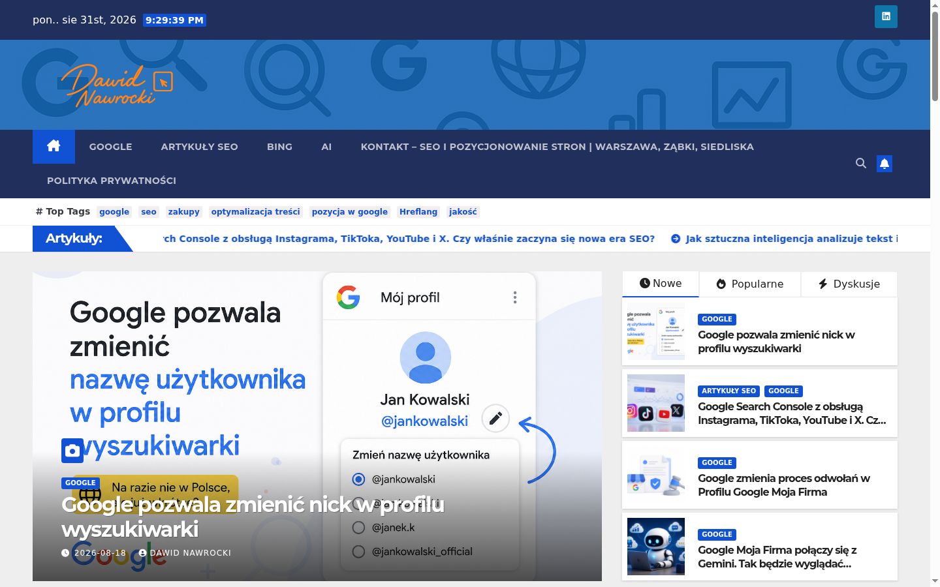
Task: Click the ticker headline about Search Console era SEO
Action: click(409, 239)
